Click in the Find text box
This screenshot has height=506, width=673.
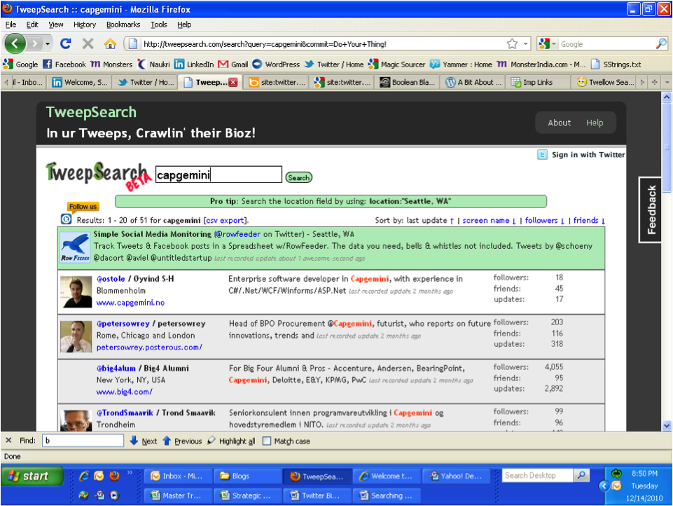[83, 441]
